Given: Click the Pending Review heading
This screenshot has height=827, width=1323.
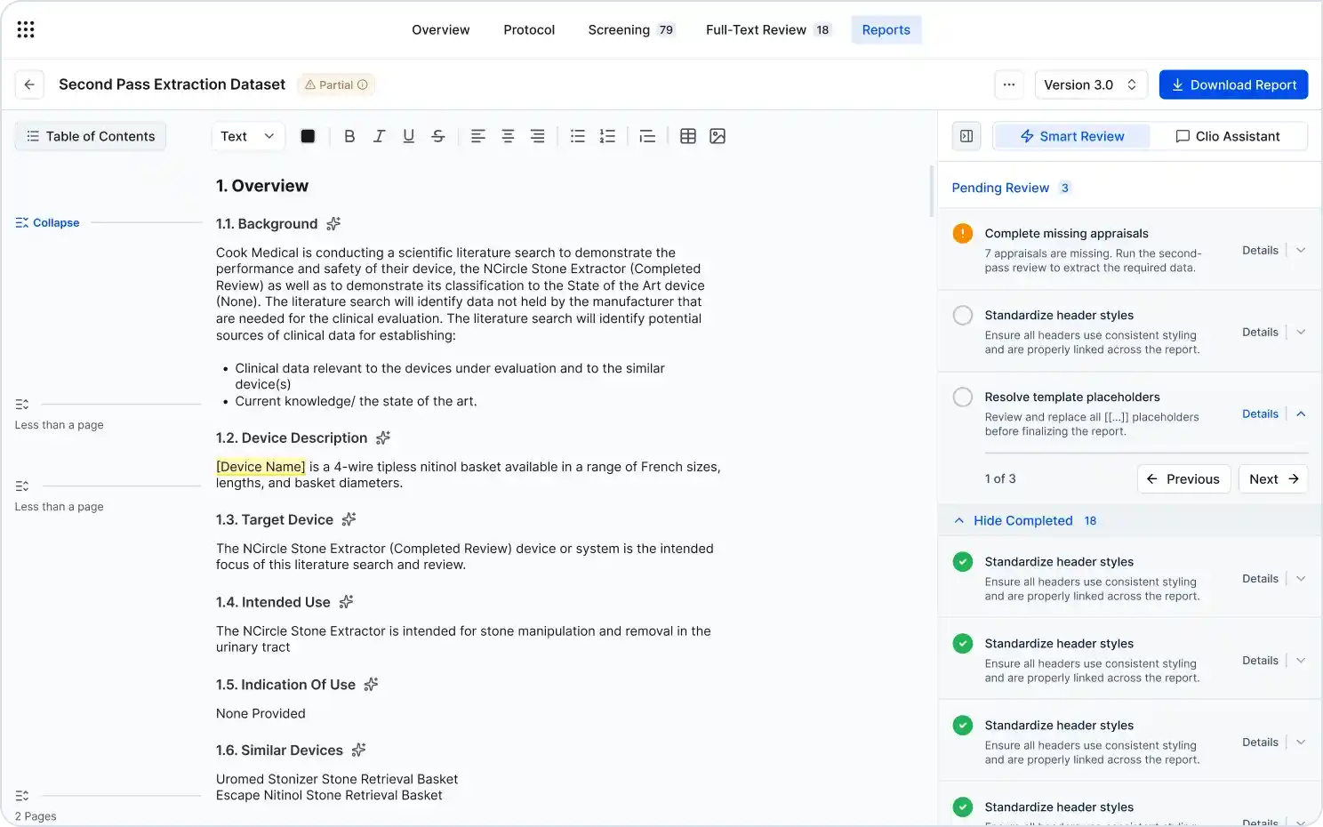Looking at the screenshot, I should (x=1000, y=188).
